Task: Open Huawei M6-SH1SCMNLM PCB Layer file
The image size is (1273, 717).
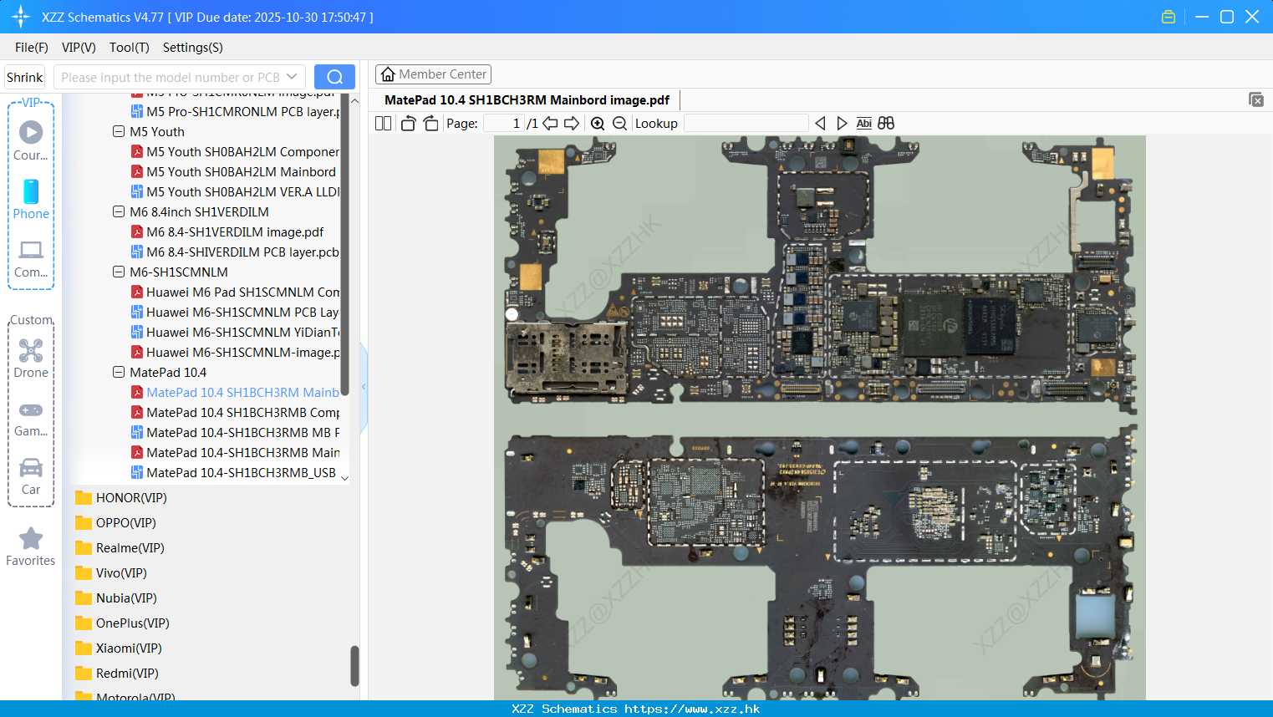Action: (x=235, y=313)
